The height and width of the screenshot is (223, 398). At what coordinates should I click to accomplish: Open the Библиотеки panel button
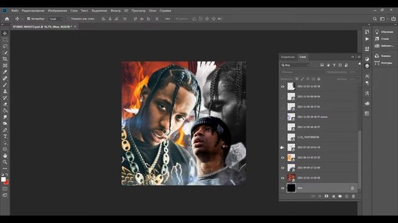384,46
